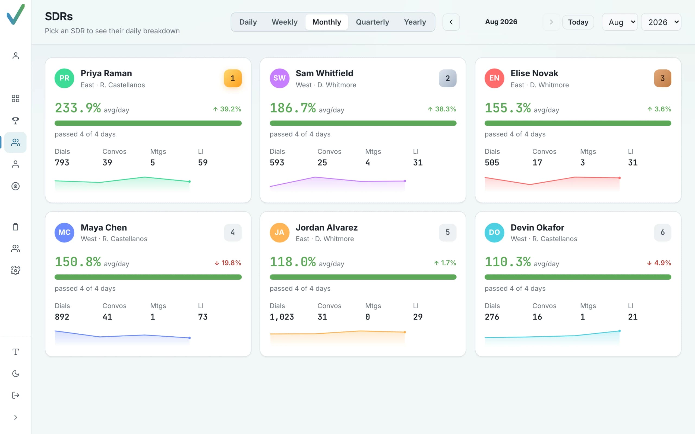
Task: Click the Today button
Action: (578, 22)
